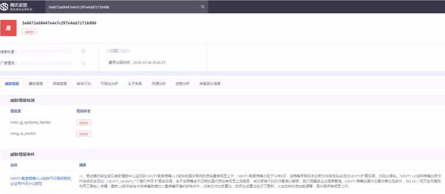Viewport: 445px width, 194px height.
Task: Select the 网络信息 tab
Action: [60, 83]
